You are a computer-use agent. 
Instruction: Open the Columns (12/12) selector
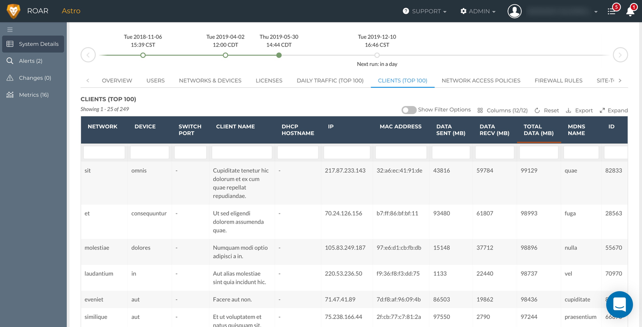502,110
